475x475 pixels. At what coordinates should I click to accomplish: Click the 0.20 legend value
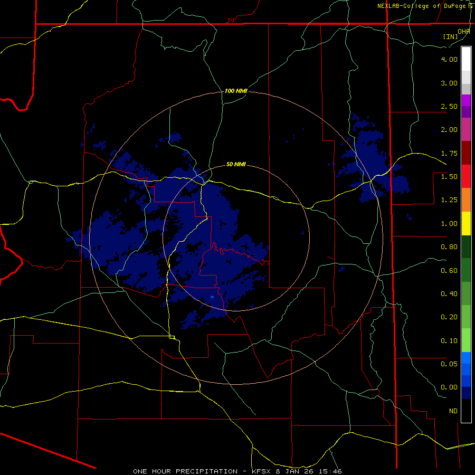tap(449, 317)
